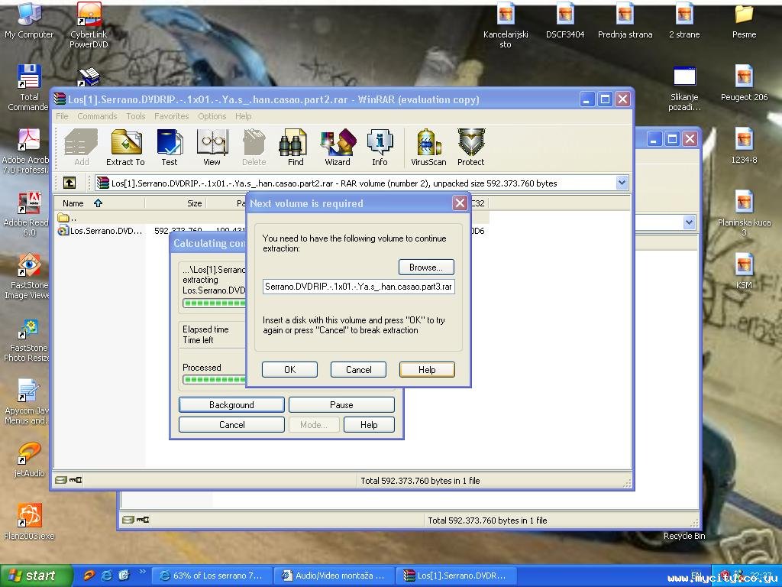Expand the archive path dropdown arrow
The width and height of the screenshot is (782, 587).
(x=622, y=183)
